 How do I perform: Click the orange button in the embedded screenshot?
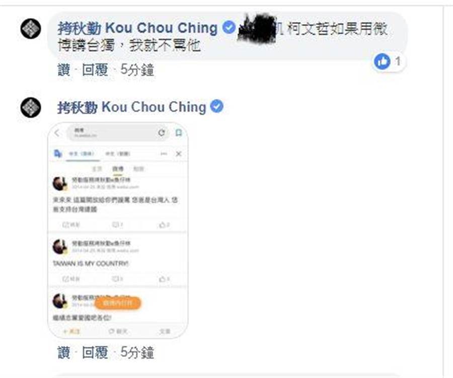(x=118, y=303)
